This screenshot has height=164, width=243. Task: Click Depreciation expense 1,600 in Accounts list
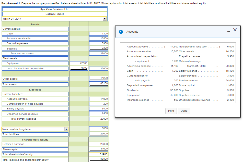153,85
